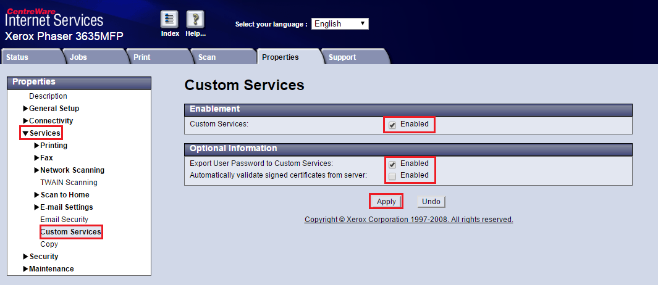Enable automatic validation of signed certificates

coord(392,176)
